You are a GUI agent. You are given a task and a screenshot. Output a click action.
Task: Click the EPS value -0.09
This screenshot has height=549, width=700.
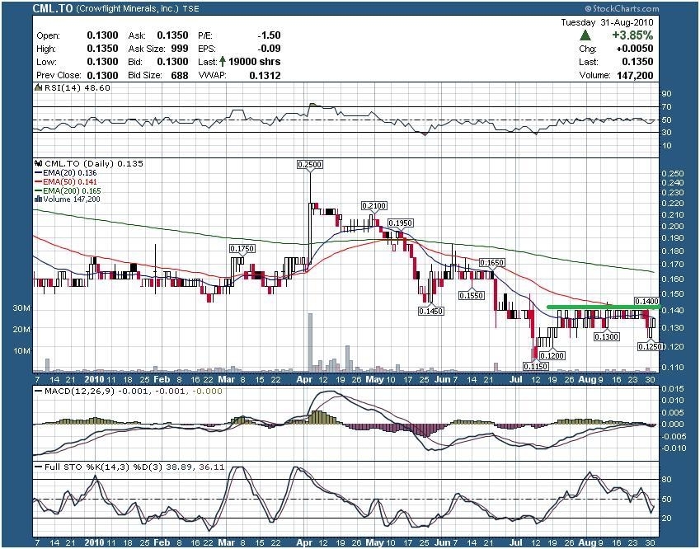point(269,48)
